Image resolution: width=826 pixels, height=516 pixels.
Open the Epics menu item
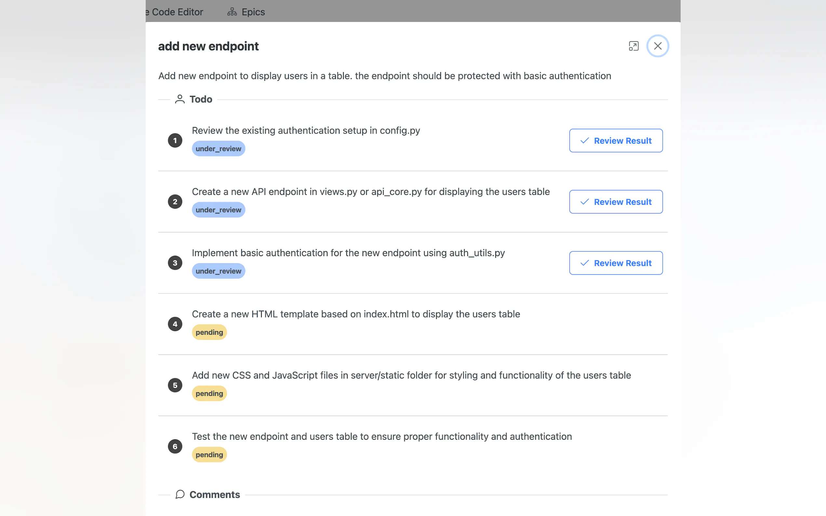253,11
